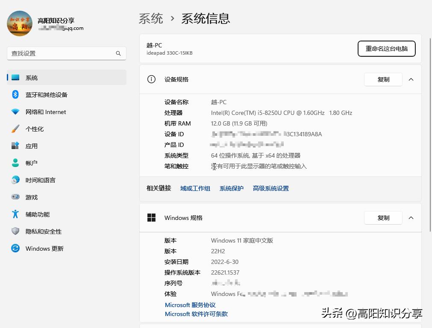Collapse the Windows 规格 section

pos(411,217)
